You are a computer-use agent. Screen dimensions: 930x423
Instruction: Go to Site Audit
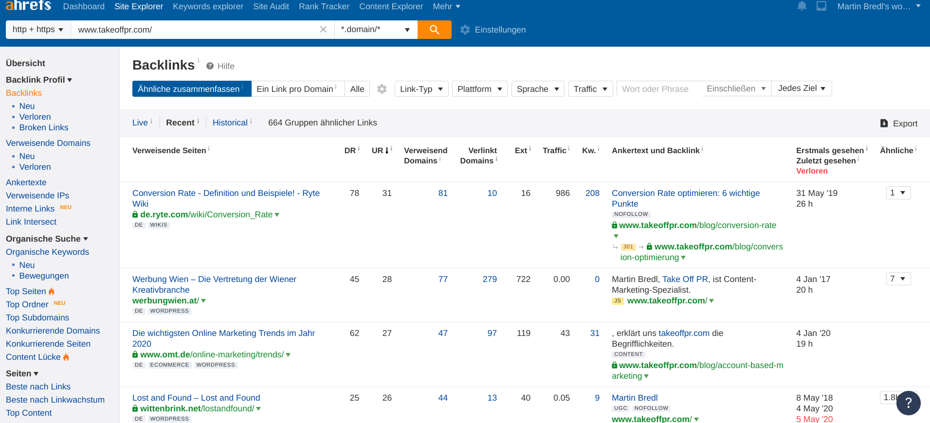pyautogui.click(x=271, y=6)
